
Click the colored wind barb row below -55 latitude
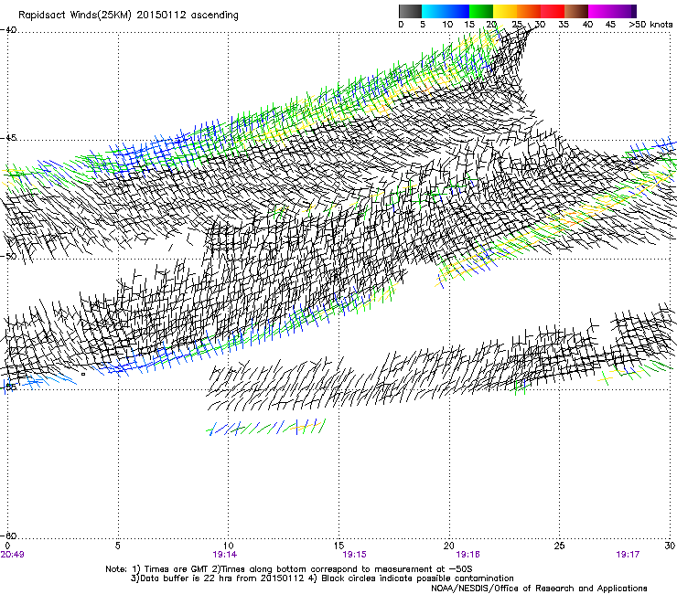(266, 427)
